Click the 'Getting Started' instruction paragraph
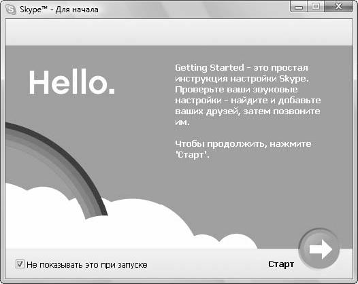Image resolution: width=358 pixels, height=284 pixels. point(248,95)
